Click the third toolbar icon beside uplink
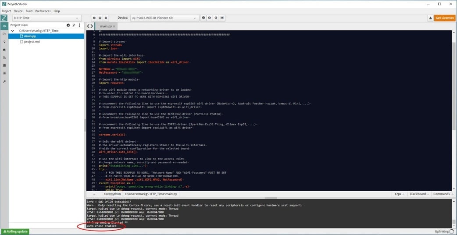The height and width of the screenshot is (235, 457). click(x=106, y=18)
